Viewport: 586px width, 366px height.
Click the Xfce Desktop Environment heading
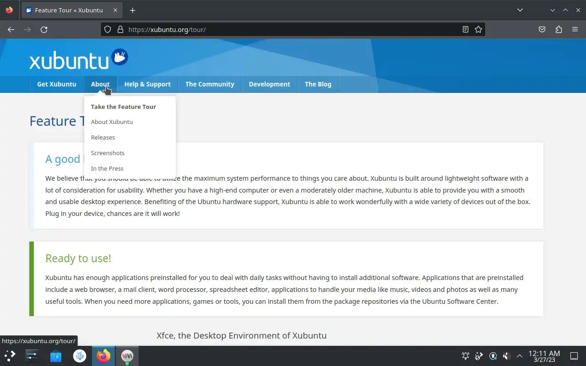coord(242,335)
